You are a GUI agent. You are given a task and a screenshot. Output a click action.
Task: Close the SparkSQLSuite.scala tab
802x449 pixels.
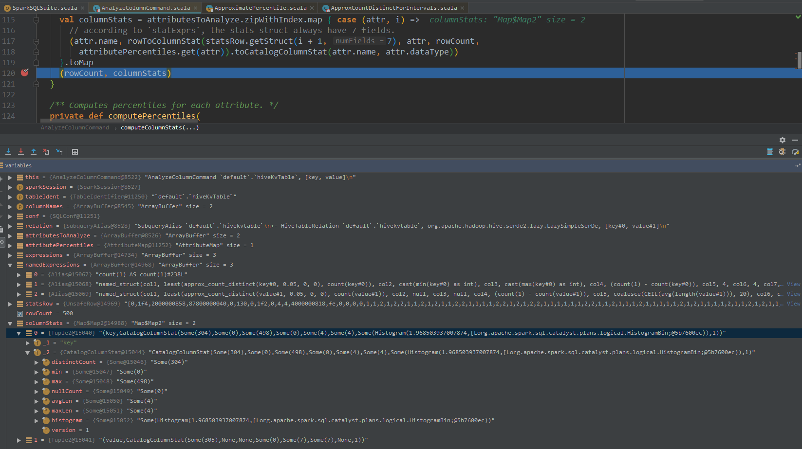[x=83, y=8]
